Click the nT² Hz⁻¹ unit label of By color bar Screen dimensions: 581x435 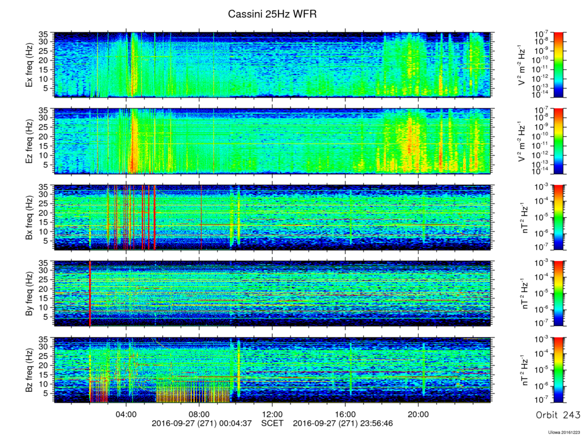coord(524,293)
